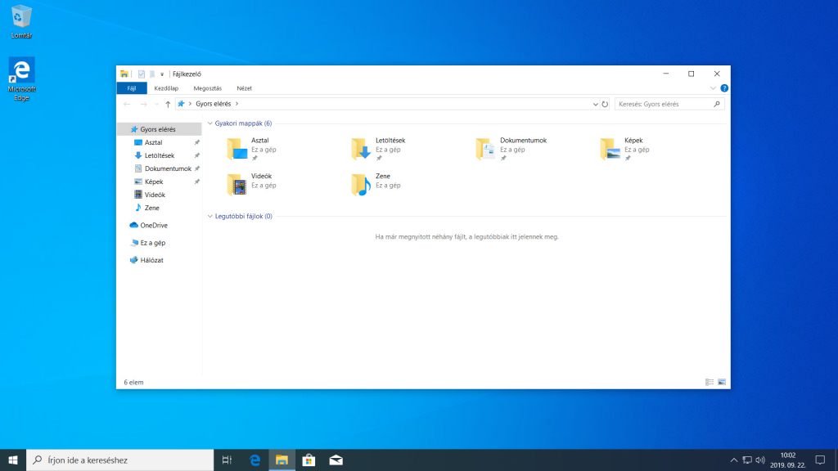The image size is (838, 471).
Task: Open the blue help question mark icon
Action: [724, 88]
